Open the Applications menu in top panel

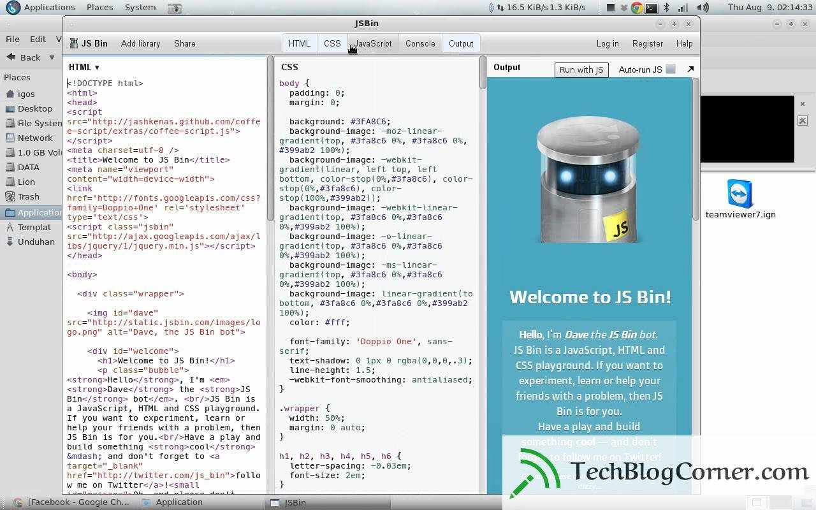pos(49,8)
